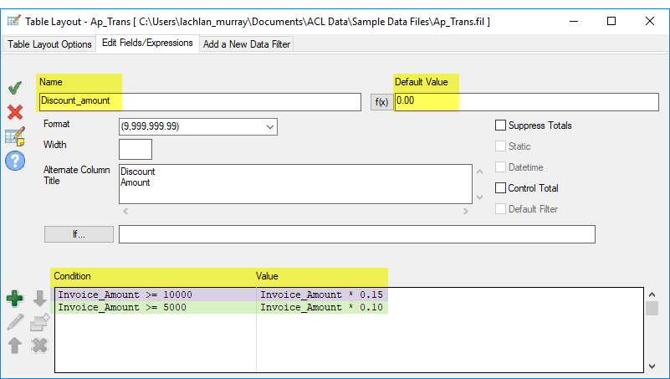Click green plus to insert a condition

point(14,299)
